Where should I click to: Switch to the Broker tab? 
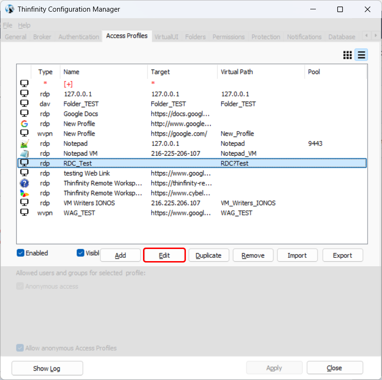(42, 37)
